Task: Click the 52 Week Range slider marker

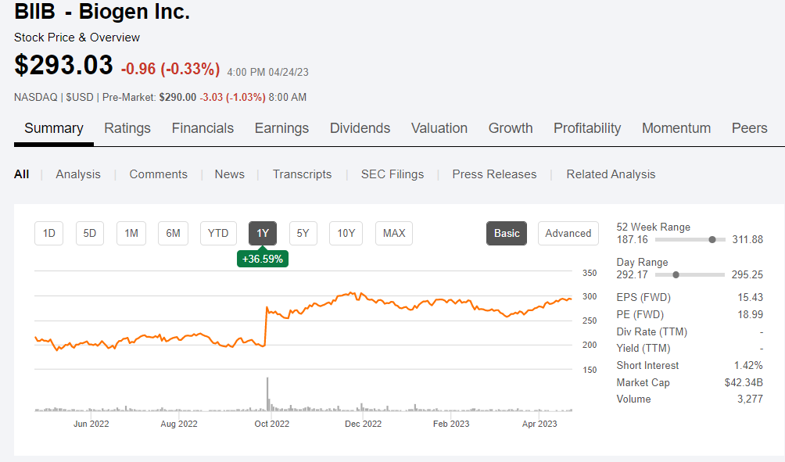Action: click(712, 239)
